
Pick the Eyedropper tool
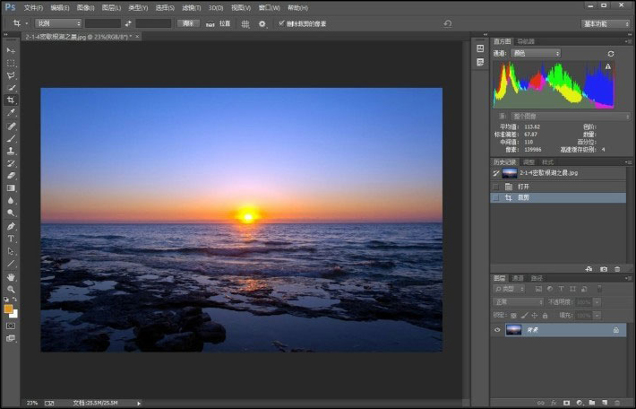pyautogui.click(x=11, y=113)
